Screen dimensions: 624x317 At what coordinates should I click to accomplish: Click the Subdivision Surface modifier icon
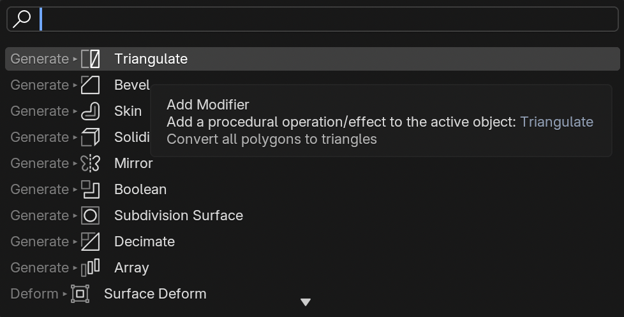point(91,216)
